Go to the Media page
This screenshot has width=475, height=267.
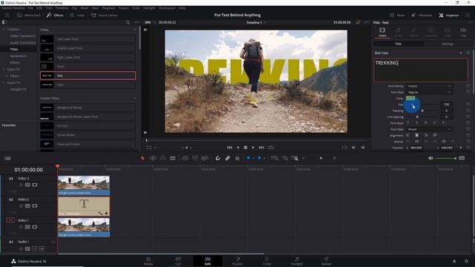coord(148,261)
